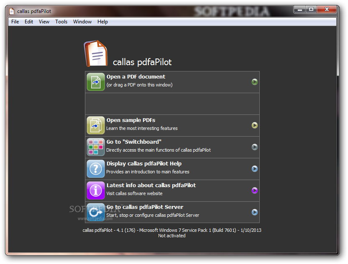Click the blue question mark Help icon
Screen dimensions: 348x264
[96, 169]
